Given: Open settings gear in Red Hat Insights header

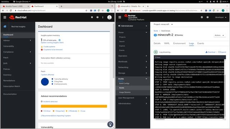Looking at the screenshot, I should pos(92,17).
